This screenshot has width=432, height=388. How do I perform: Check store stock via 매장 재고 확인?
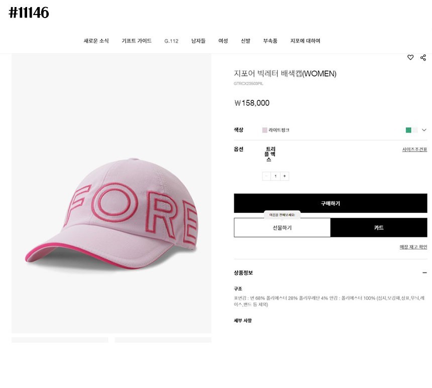coord(413,247)
